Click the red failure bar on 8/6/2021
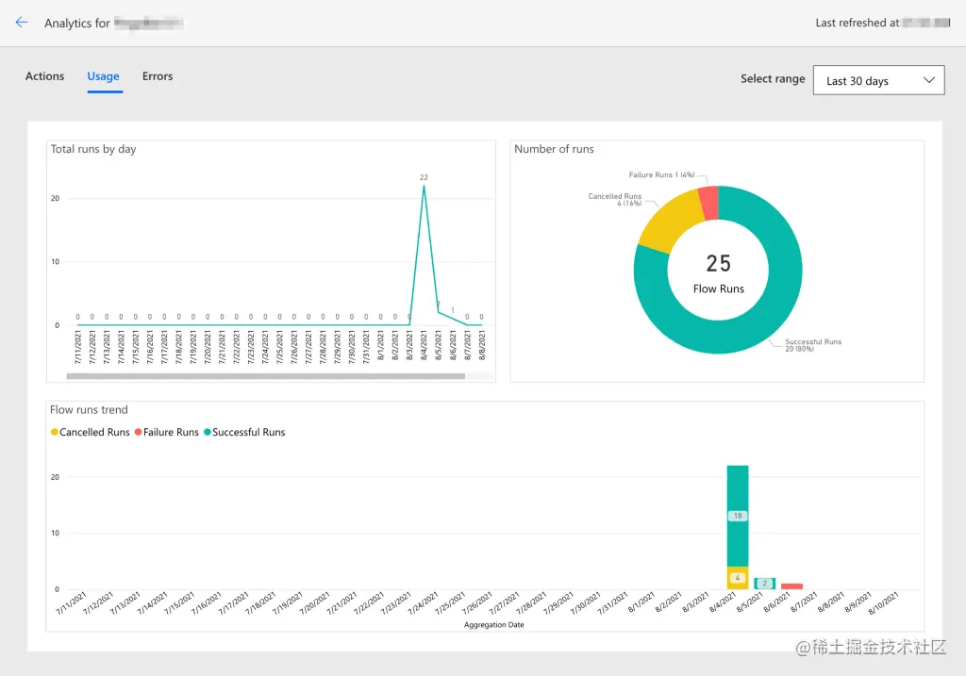 [791, 586]
